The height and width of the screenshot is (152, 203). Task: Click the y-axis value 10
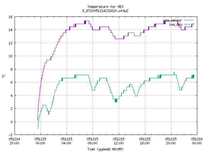(10, 56)
